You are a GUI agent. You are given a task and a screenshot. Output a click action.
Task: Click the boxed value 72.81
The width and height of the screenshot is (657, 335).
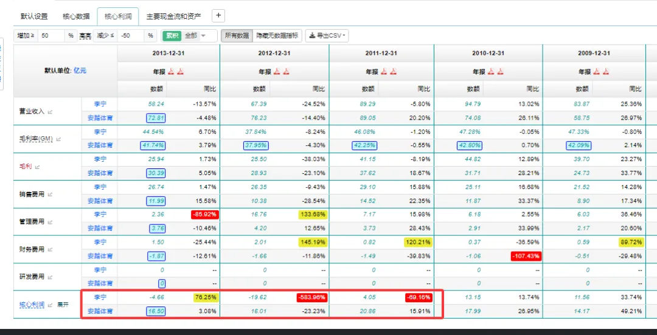pos(155,118)
